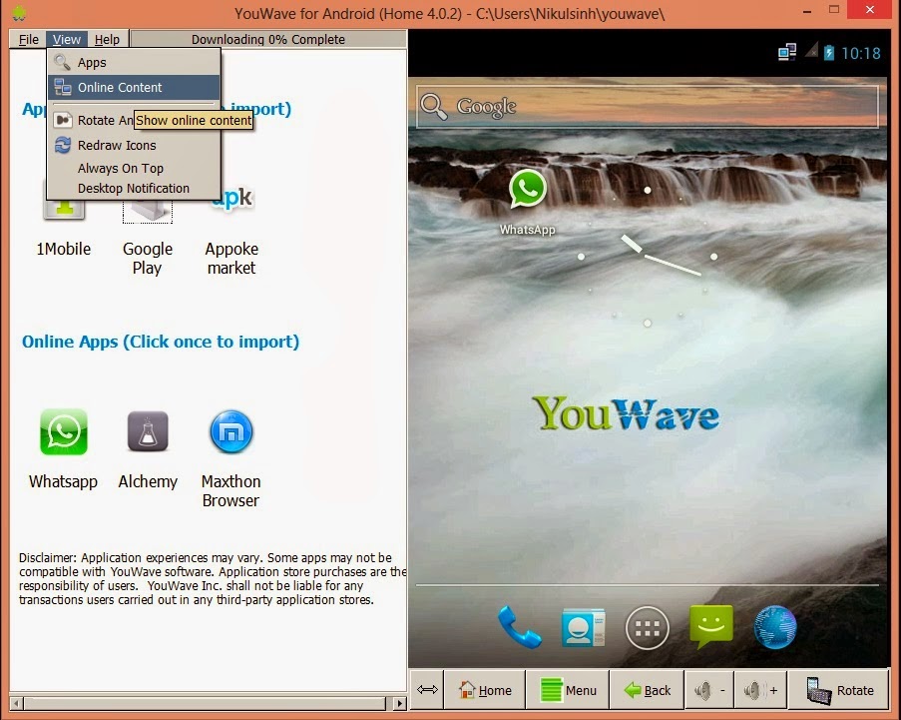The width and height of the screenshot is (901, 720).
Task: Click the Menu button in YouWave toolbar
Action: coord(569,689)
